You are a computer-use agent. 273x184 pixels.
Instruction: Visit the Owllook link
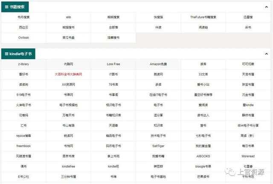pyautogui.click(x=24, y=37)
